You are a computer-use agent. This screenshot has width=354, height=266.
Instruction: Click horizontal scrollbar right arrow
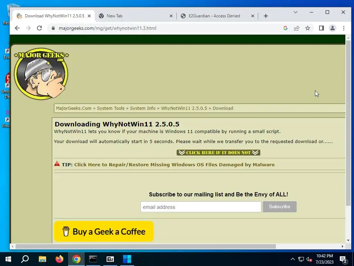click(x=343, y=246)
